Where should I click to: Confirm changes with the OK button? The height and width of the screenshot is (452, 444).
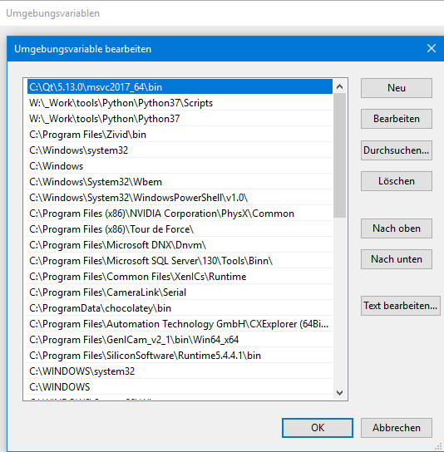pyautogui.click(x=318, y=428)
